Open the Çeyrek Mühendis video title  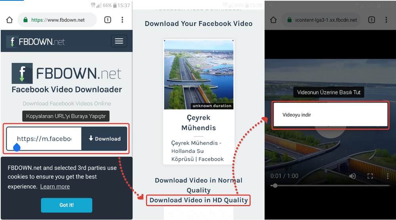(x=198, y=122)
